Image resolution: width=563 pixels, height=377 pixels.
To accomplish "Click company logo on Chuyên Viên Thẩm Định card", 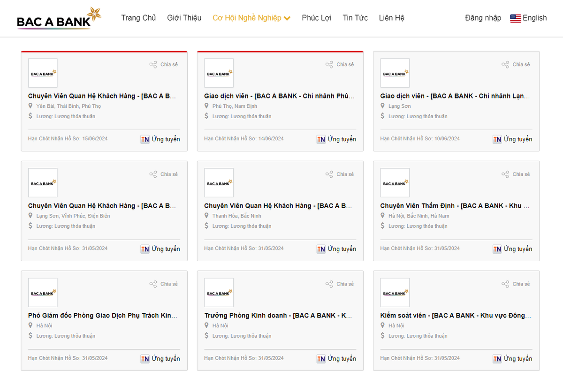I will [x=395, y=183].
